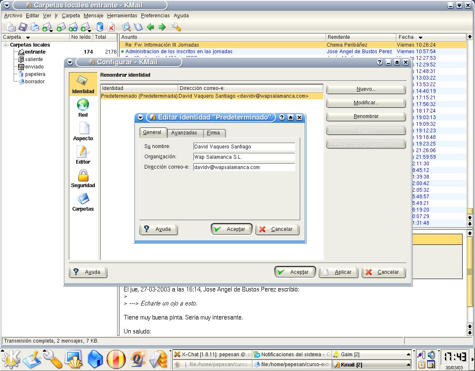Image resolution: width=475 pixels, height=371 pixels.
Task: Click the Fecha column sort arrow
Action: click(420, 38)
